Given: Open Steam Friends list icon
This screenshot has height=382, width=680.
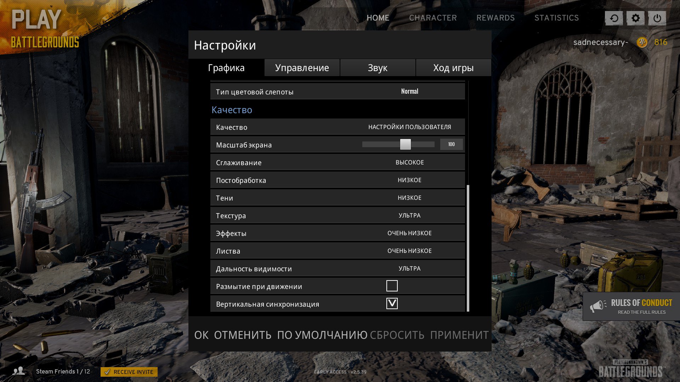Looking at the screenshot, I should 18,371.
